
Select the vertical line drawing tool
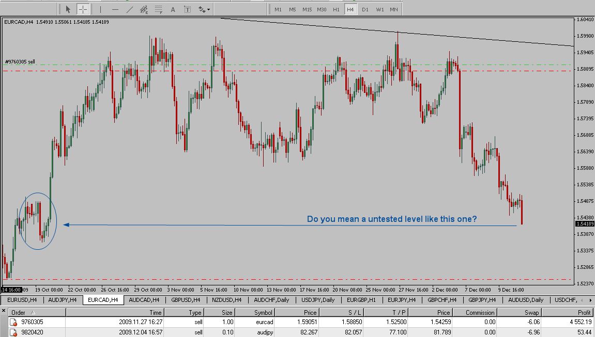tap(100, 9)
